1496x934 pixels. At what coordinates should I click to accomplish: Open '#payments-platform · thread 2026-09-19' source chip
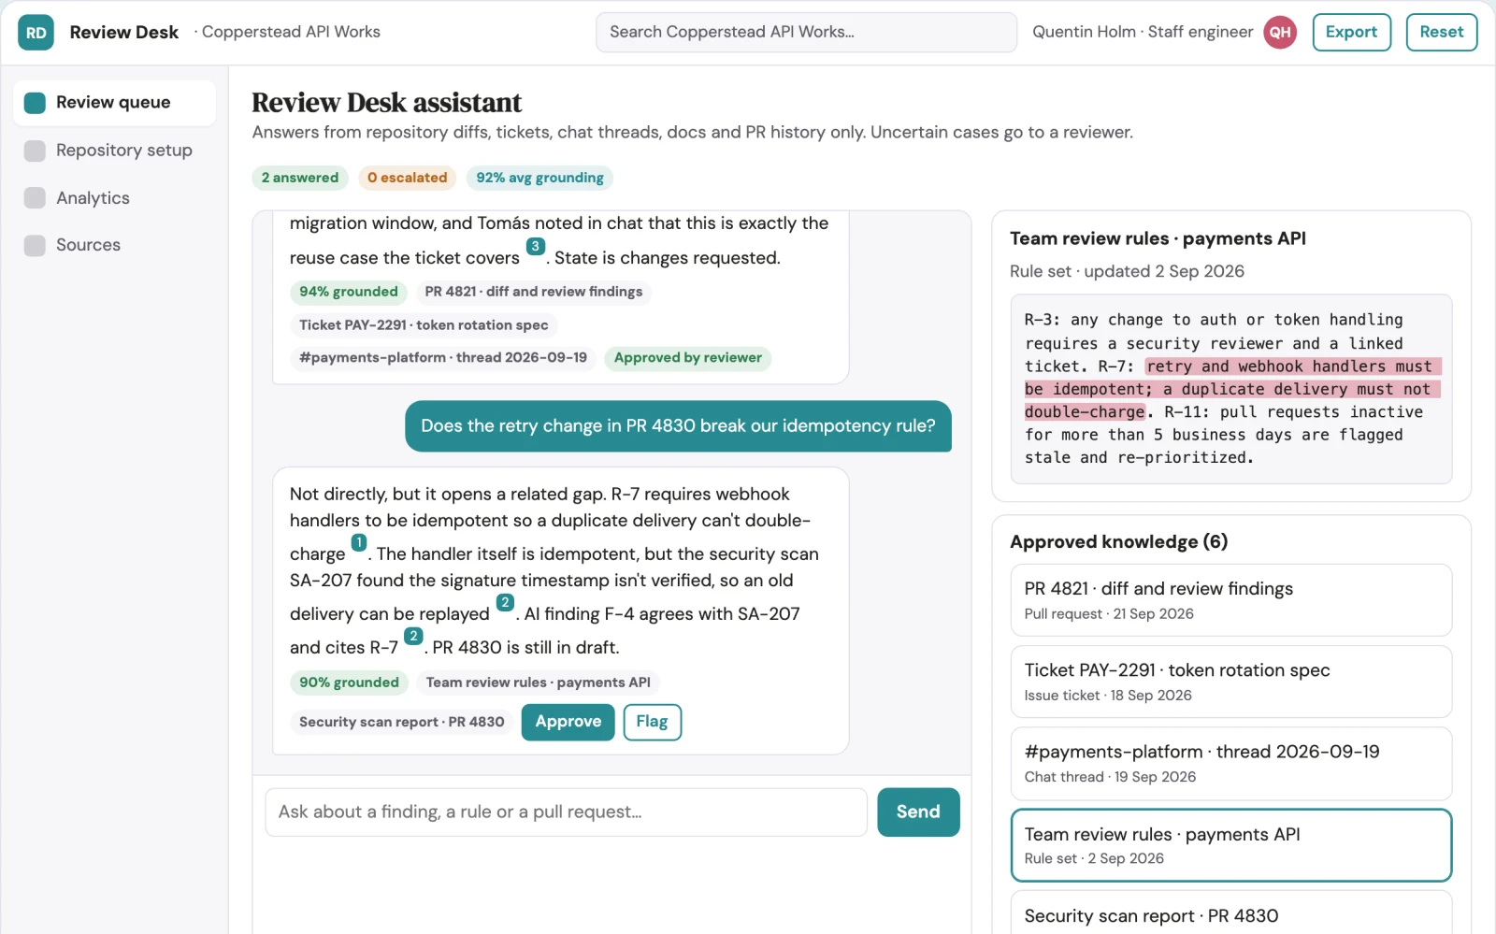point(443,358)
